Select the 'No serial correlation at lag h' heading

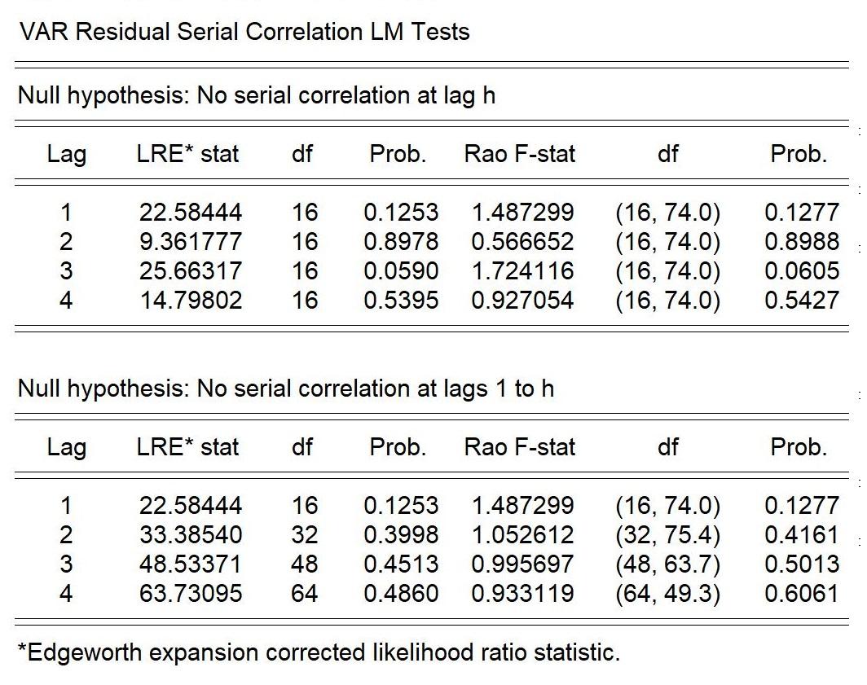[256, 95]
